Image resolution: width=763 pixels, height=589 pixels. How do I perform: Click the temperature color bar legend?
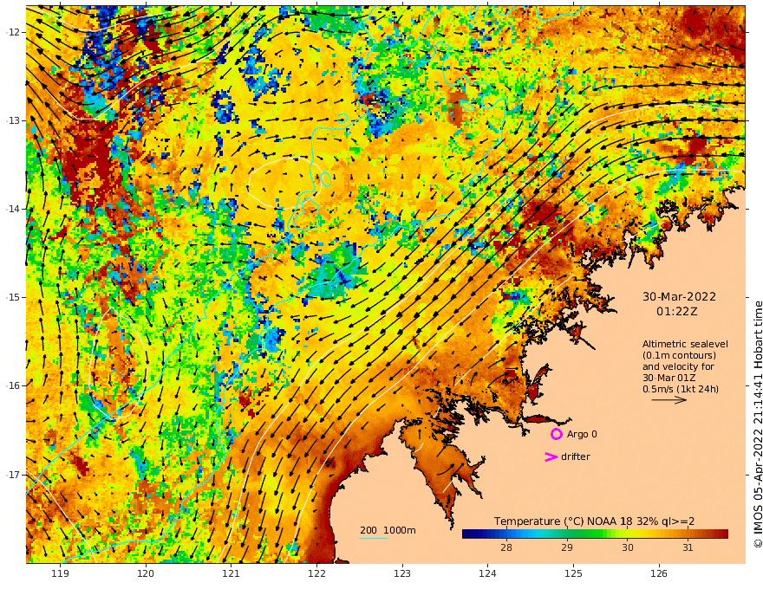pos(595,534)
